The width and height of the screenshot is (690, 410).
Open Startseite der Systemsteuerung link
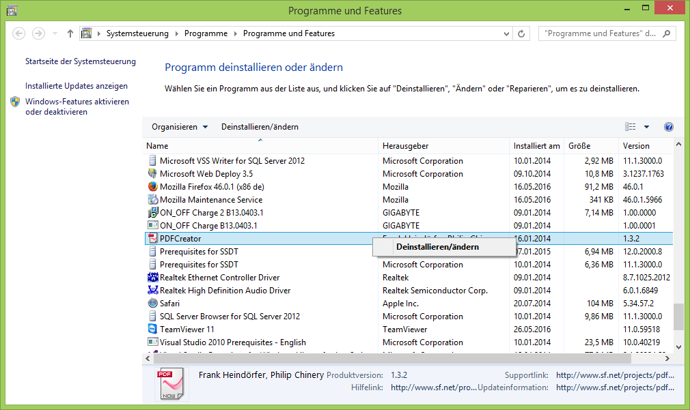point(81,61)
